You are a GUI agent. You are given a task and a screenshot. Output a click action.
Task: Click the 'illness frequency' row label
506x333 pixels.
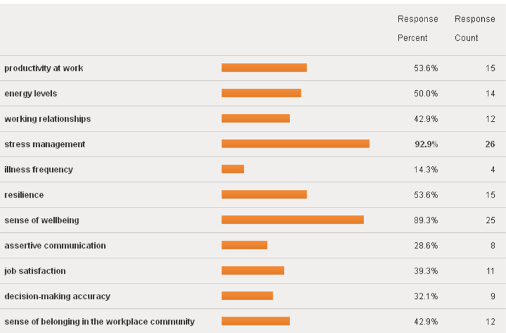click(39, 170)
